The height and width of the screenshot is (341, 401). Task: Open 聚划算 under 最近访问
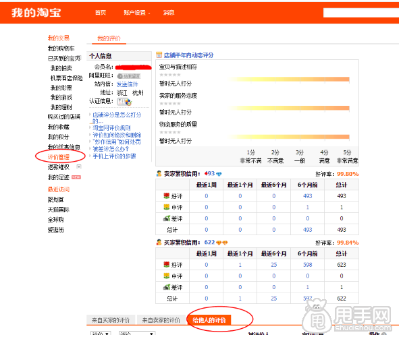coord(56,199)
